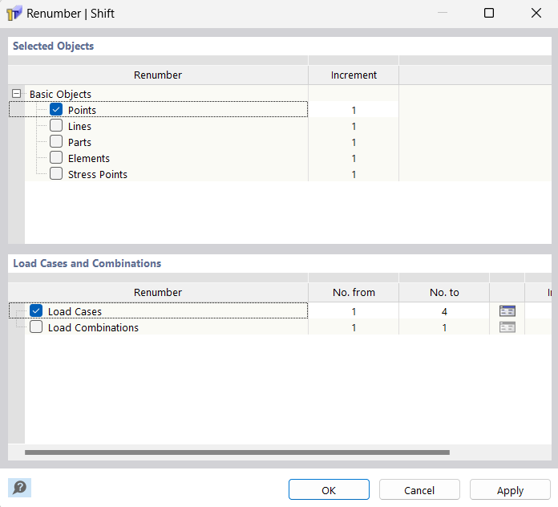Uncheck the Load Cases checkbox

(x=36, y=311)
